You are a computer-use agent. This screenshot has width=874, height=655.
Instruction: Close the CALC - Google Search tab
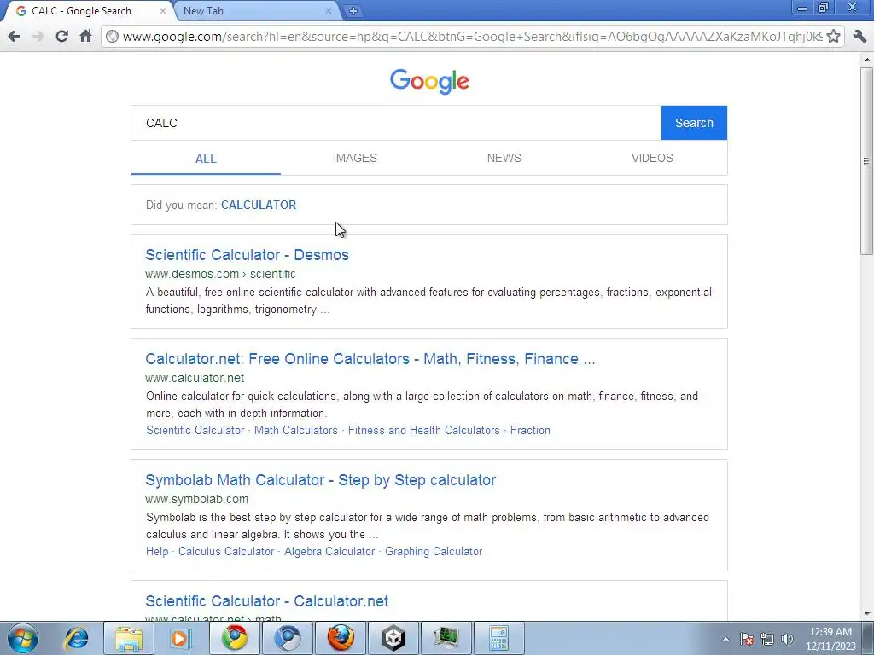(163, 10)
